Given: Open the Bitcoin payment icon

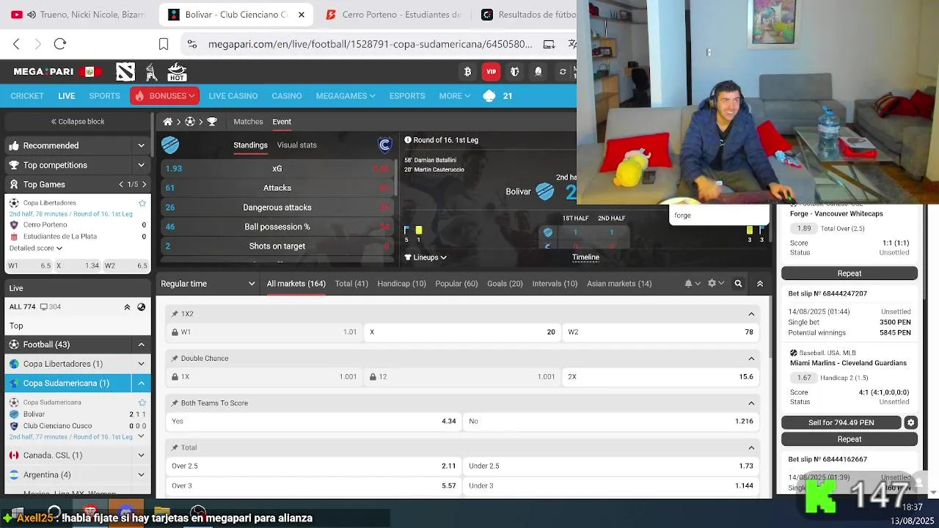Looking at the screenshot, I should click(x=468, y=72).
